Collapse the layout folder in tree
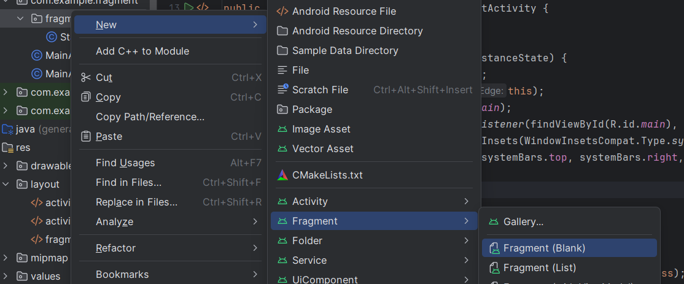The width and height of the screenshot is (684, 284). (6, 184)
